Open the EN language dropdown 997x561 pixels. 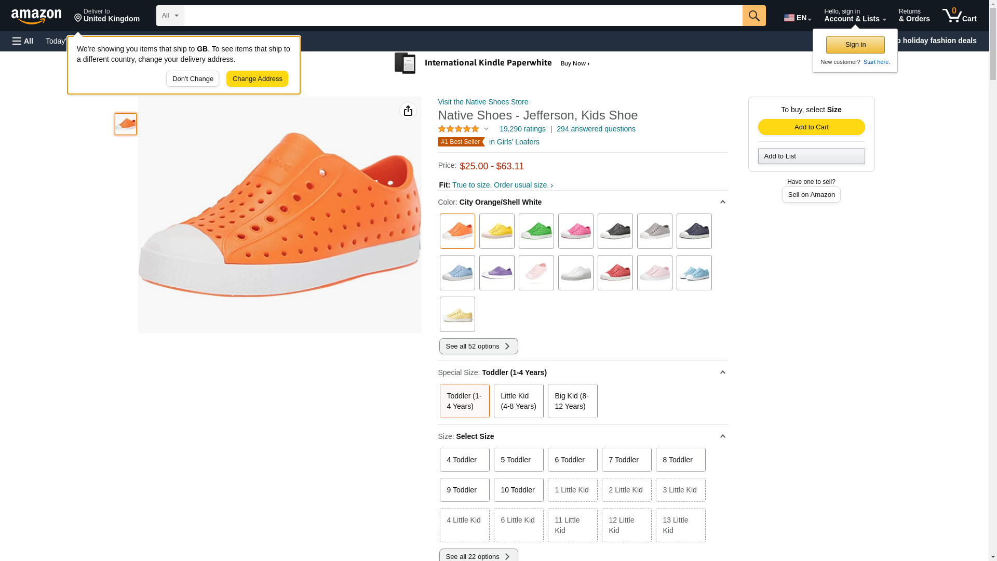click(797, 18)
